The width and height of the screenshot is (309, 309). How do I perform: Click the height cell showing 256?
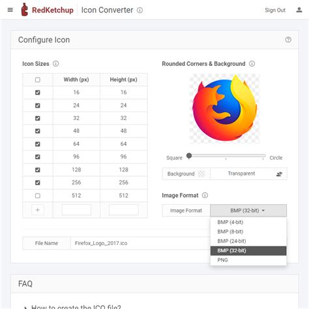point(123,183)
